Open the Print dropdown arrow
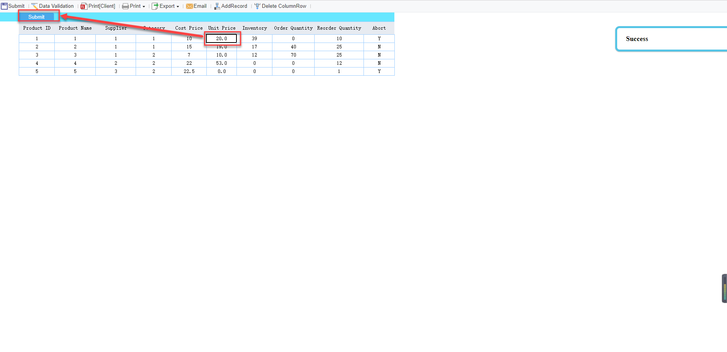Image resolution: width=727 pixels, height=352 pixels. [144, 7]
